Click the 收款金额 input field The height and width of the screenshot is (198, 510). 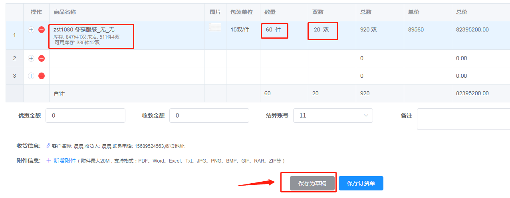pos(209,116)
